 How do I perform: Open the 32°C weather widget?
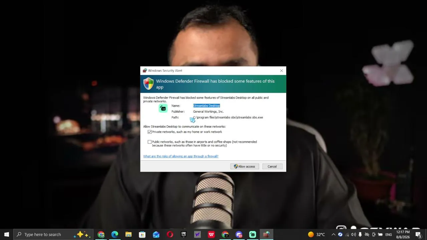pos(316,234)
